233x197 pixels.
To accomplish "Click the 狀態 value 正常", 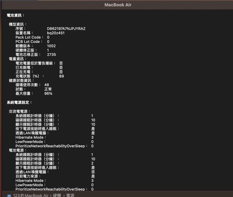I will click(x=48, y=89).
